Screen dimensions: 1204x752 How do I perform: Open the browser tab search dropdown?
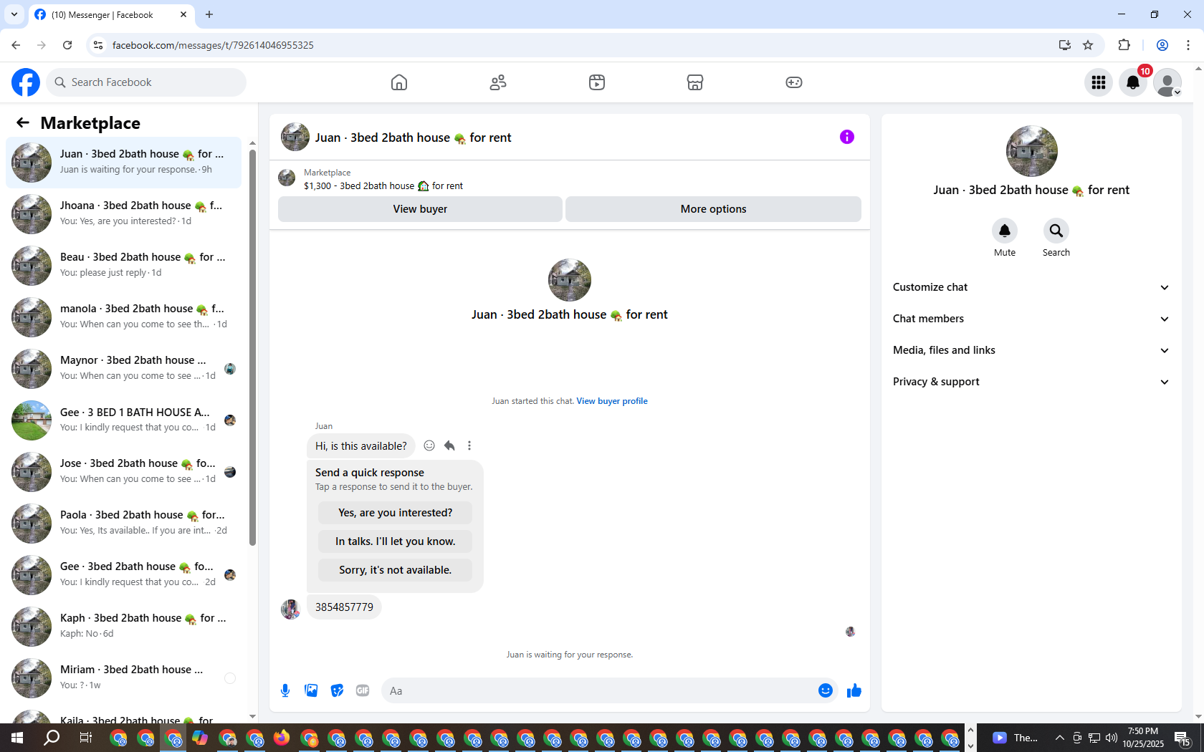[14, 14]
